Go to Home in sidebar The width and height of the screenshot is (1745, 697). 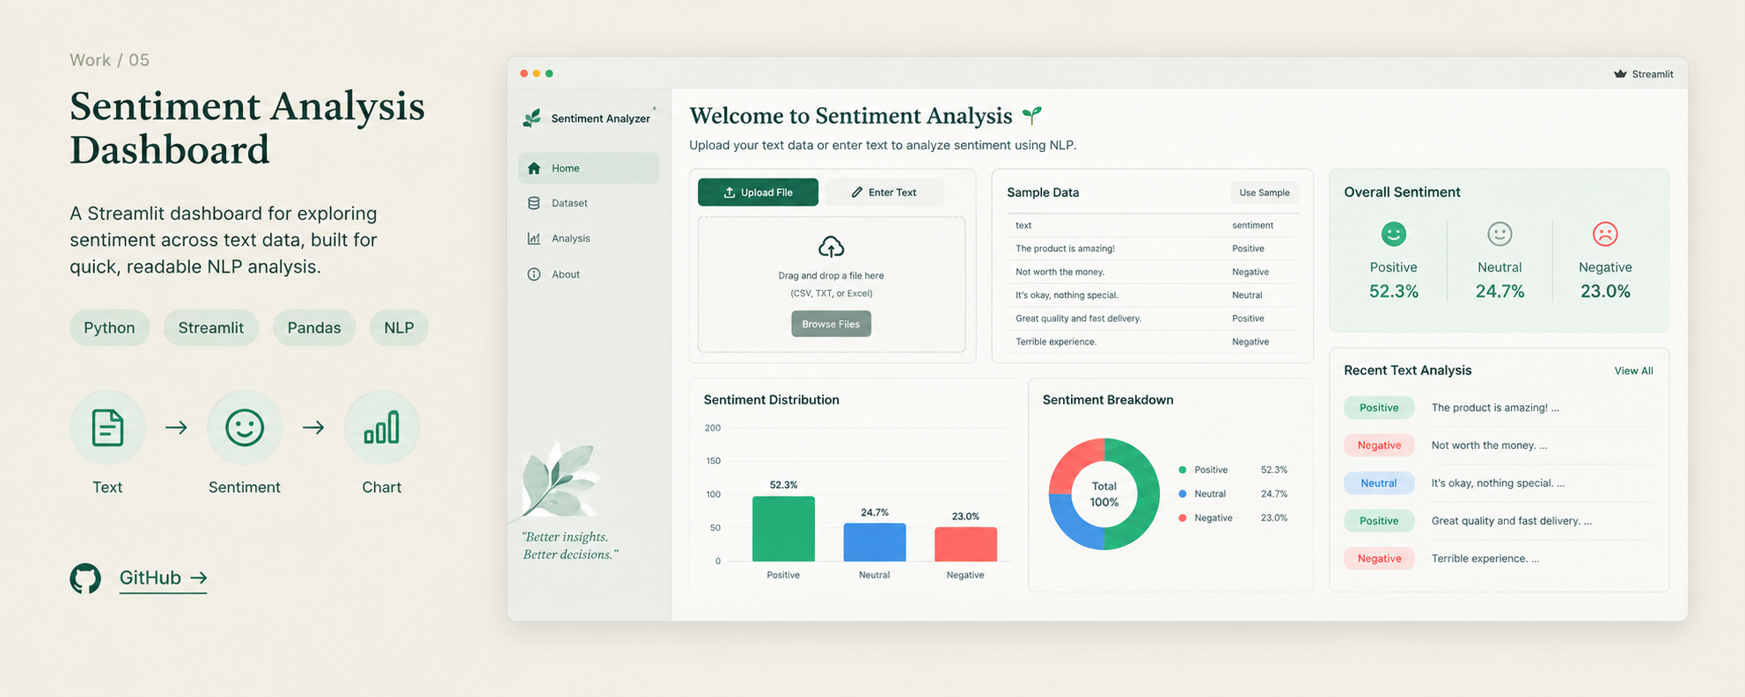589,168
